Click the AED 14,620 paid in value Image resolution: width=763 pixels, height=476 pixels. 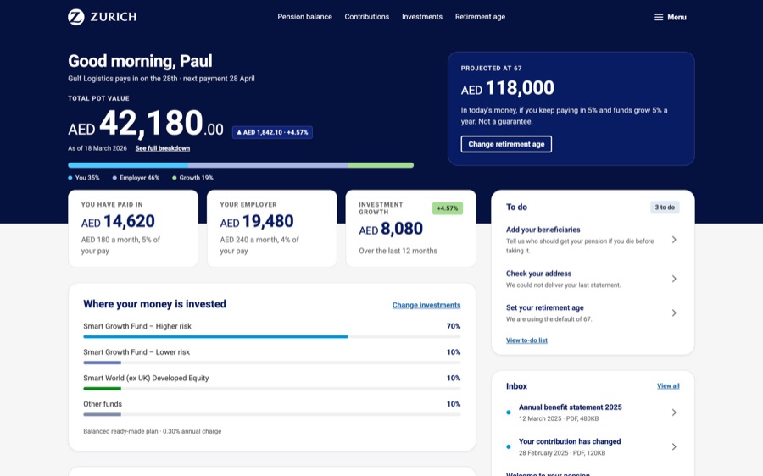pos(118,221)
